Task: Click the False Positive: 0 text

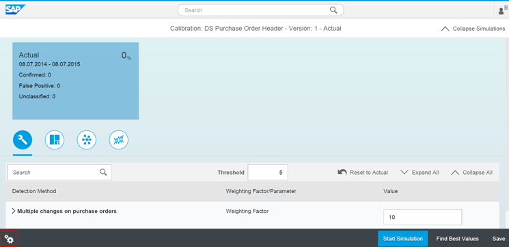Action: click(x=39, y=86)
